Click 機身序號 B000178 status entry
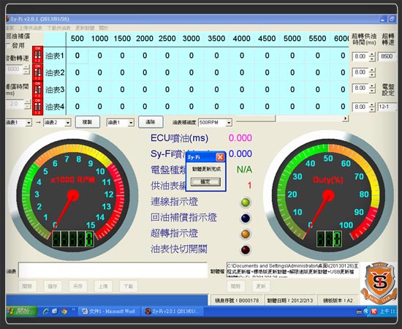Screen dimensions: 402x329 coord(237,300)
